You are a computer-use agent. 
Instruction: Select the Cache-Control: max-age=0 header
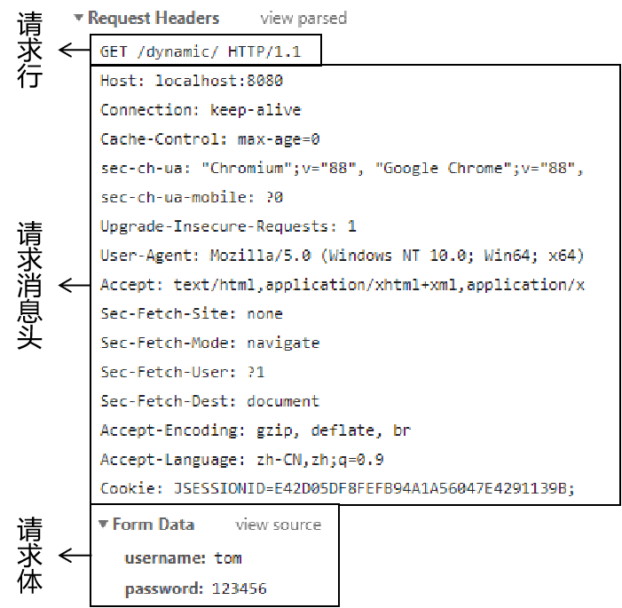click(209, 139)
